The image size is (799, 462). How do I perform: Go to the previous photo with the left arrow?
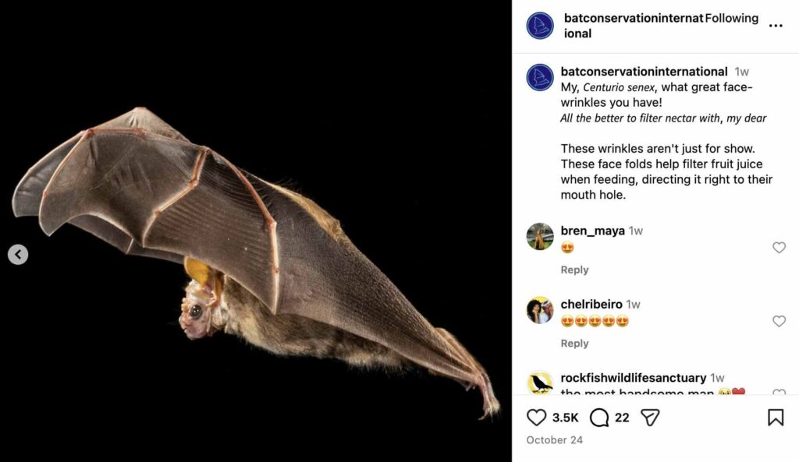coord(17,254)
